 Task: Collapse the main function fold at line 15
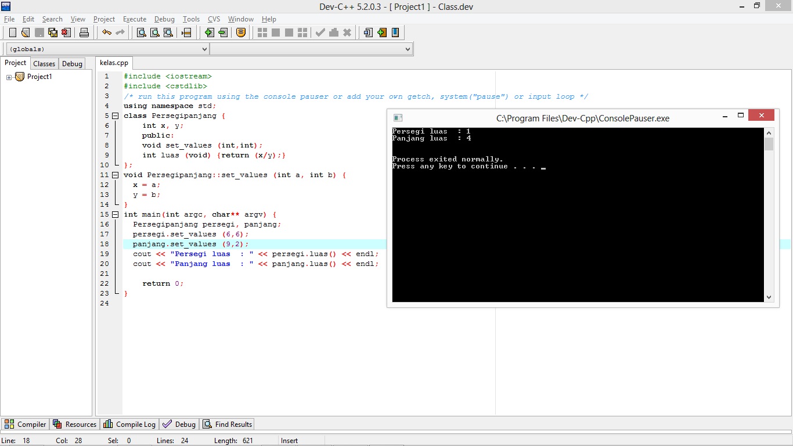(x=116, y=214)
